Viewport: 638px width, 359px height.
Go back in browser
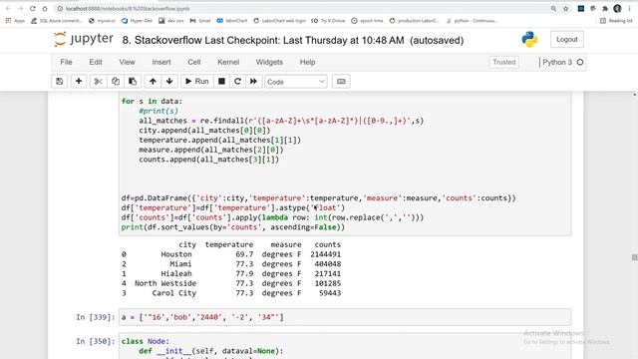(8, 9)
